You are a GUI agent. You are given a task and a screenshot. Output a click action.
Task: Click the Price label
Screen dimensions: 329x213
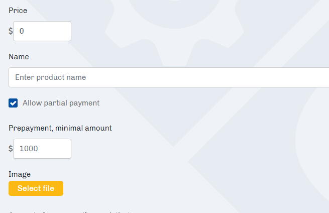pyautogui.click(x=18, y=11)
